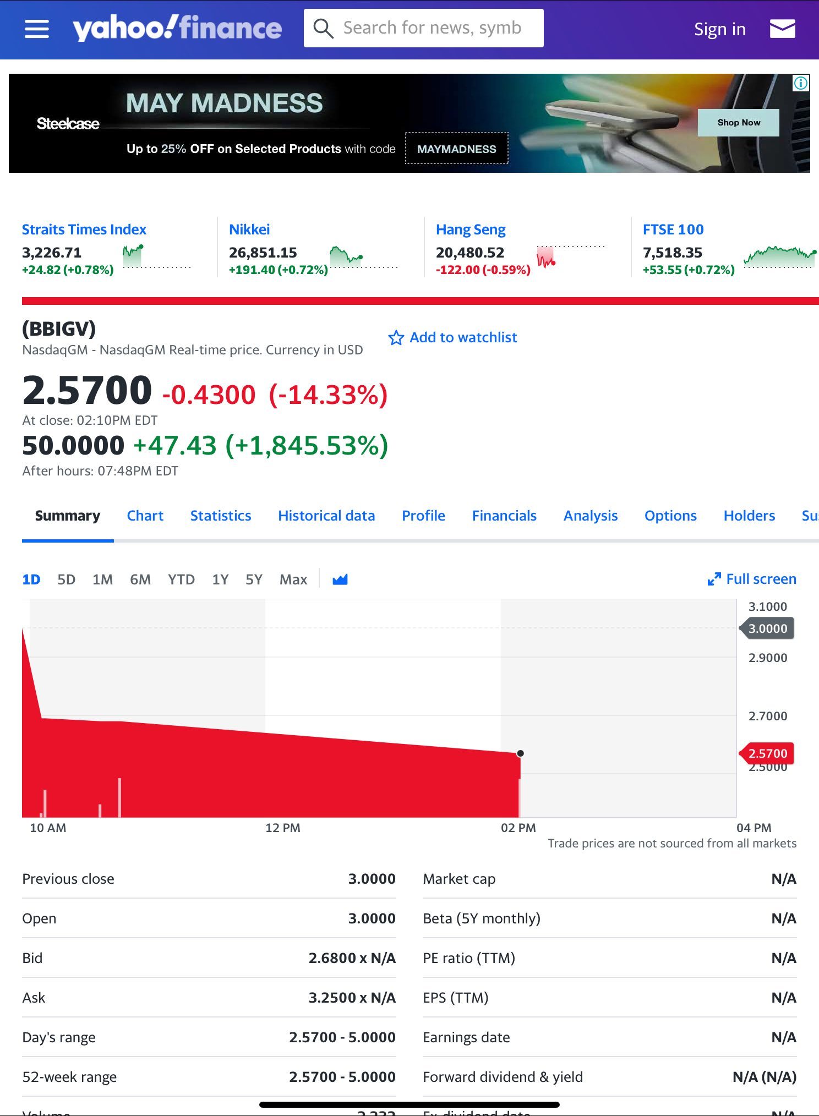This screenshot has width=819, height=1116.
Task: Select the 5Y chart range
Action: [x=254, y=579]
